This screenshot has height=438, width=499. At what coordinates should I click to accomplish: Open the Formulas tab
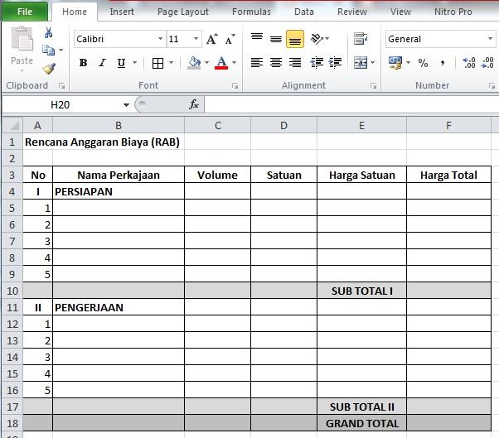[251, 12]
